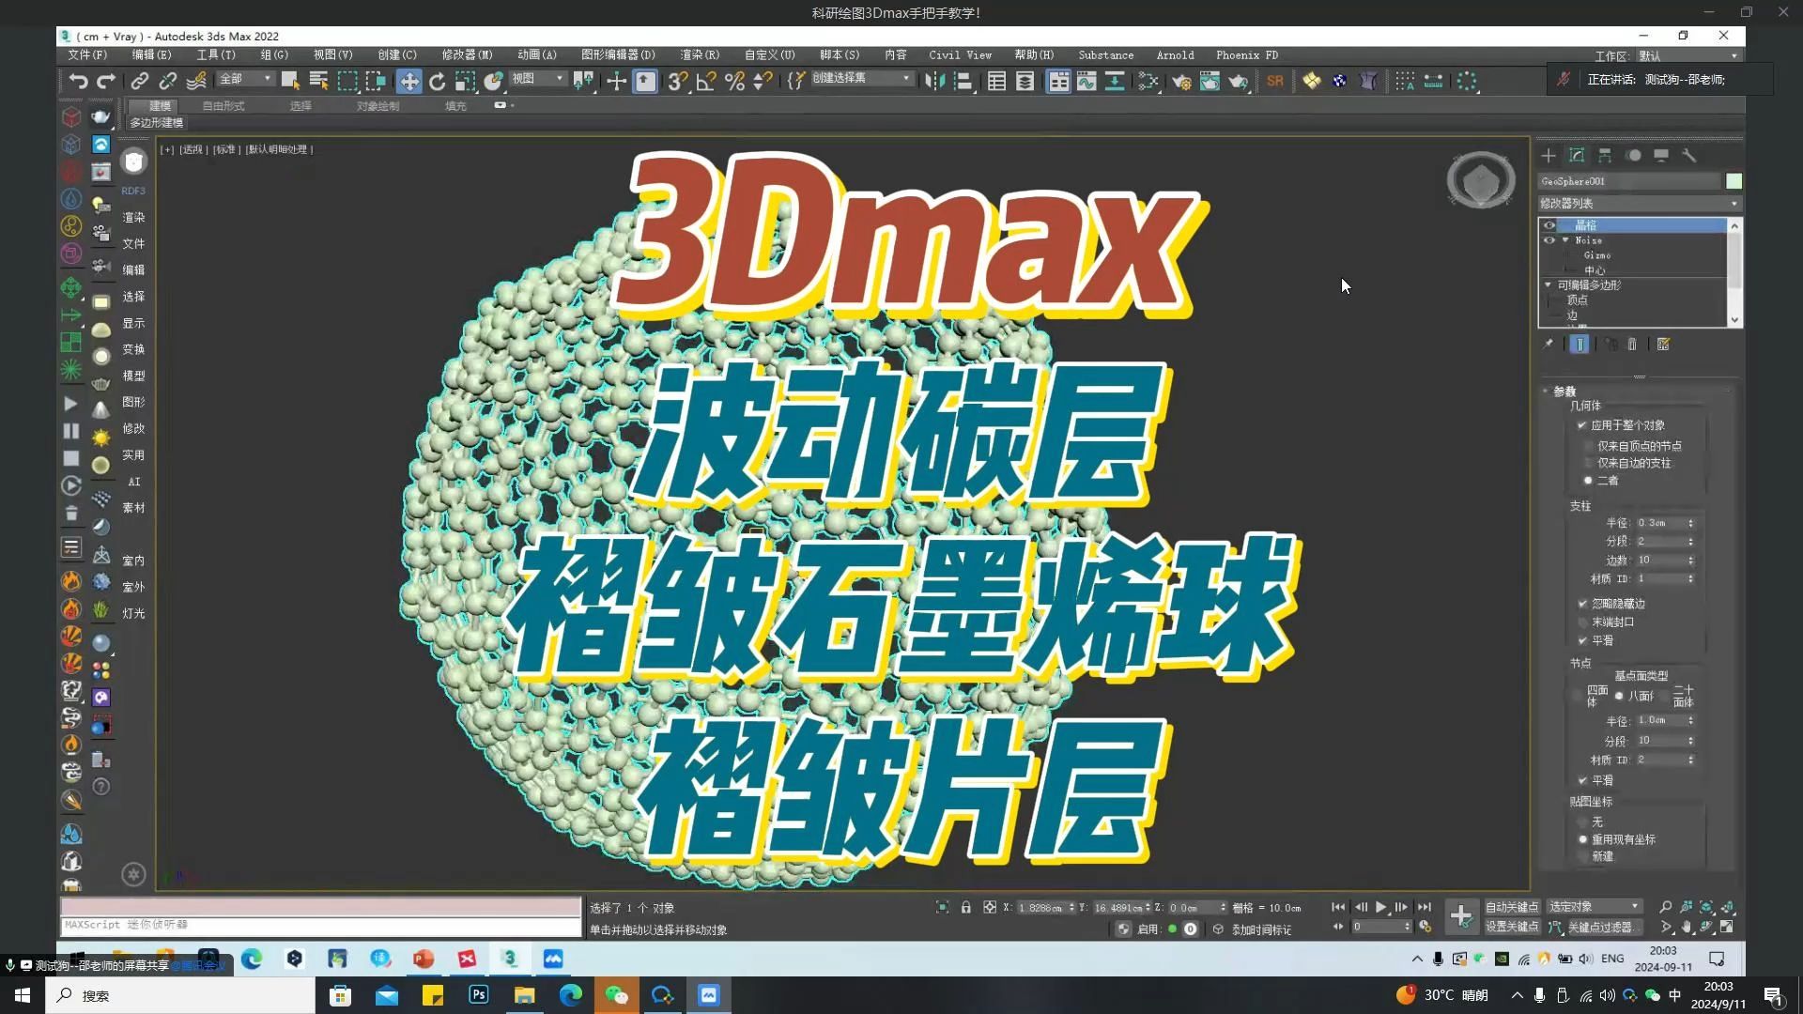Toggle visibility of the Noise modifier

[x=1549, y=240]
